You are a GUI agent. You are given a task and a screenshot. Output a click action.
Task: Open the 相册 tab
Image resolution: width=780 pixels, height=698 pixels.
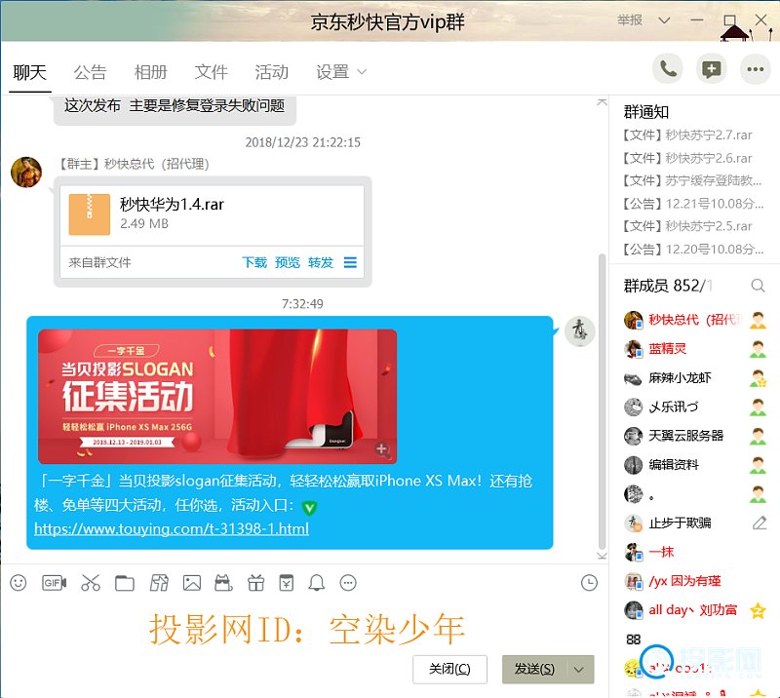(x=151, y=72)
